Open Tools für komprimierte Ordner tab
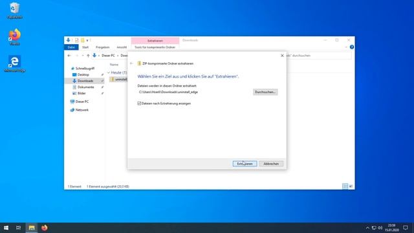414x233 pixels. tap(155, 47)
